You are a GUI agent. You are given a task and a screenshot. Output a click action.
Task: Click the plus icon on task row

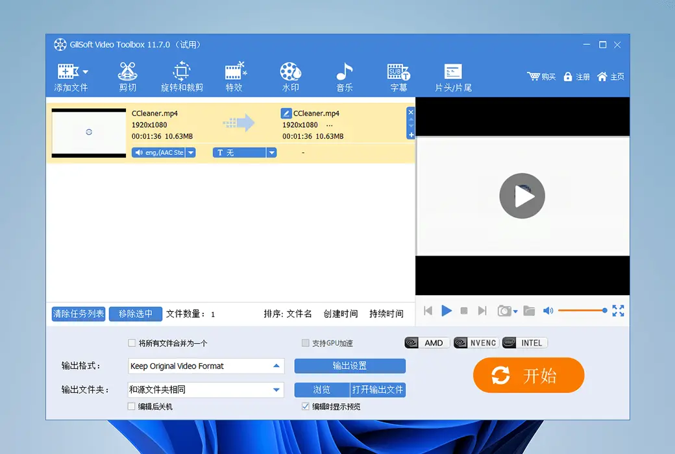pos(411,135)
